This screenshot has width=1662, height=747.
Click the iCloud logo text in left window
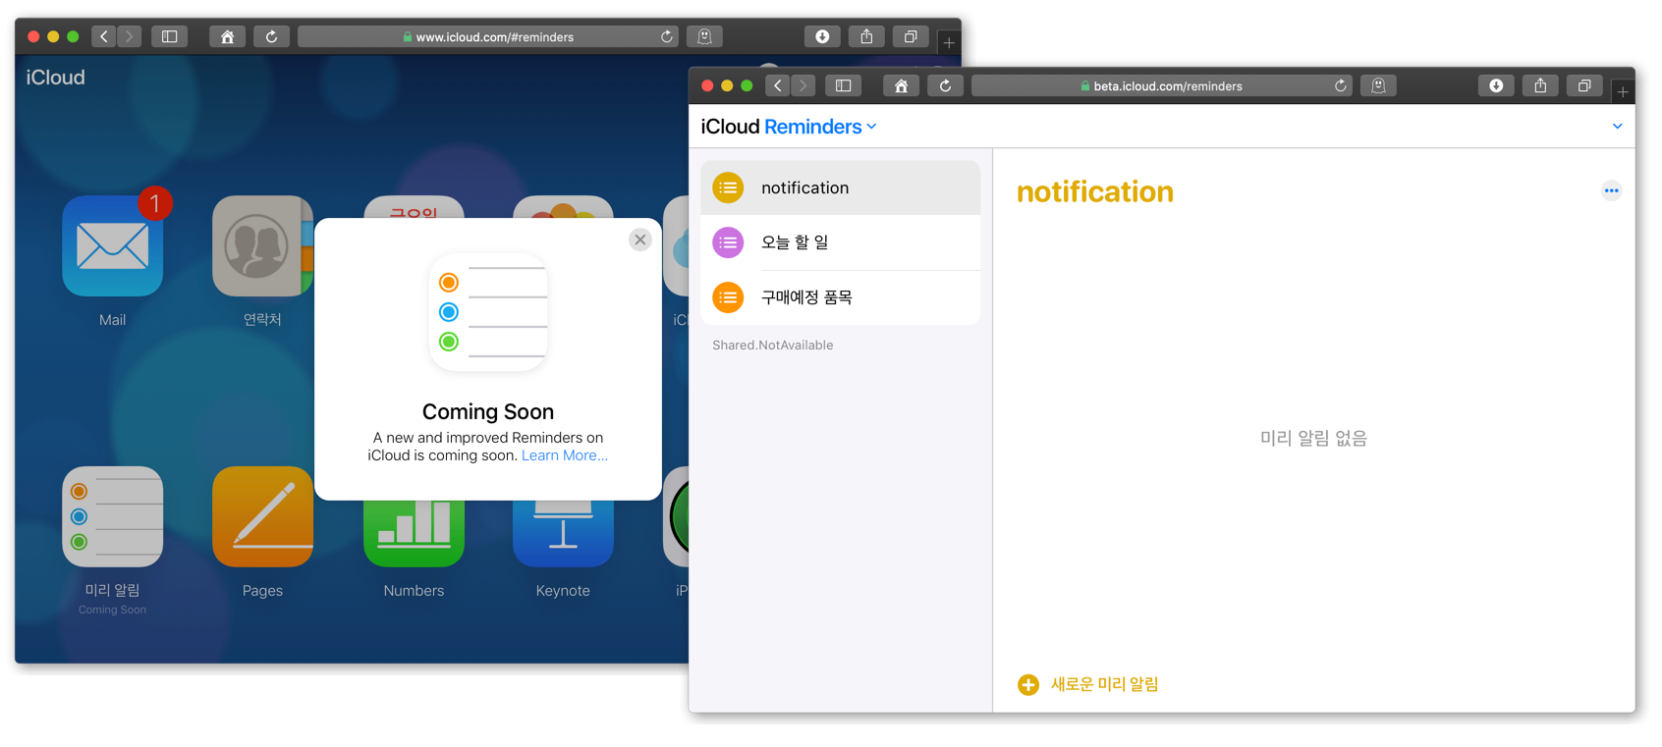point(56,77)
